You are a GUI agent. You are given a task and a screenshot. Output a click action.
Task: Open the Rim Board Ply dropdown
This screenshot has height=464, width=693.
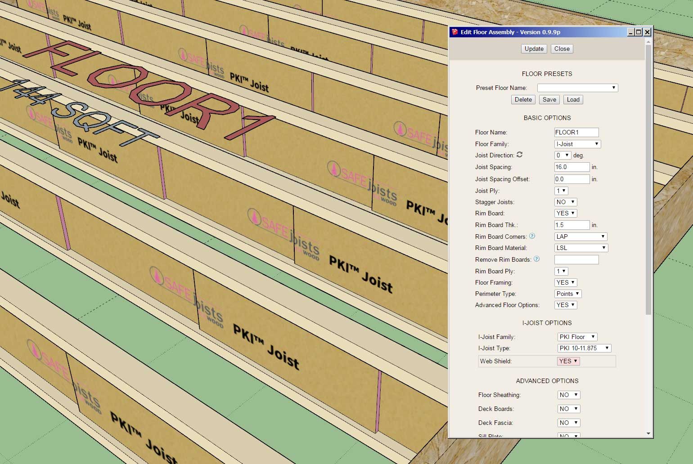click(x=561, y=271)
